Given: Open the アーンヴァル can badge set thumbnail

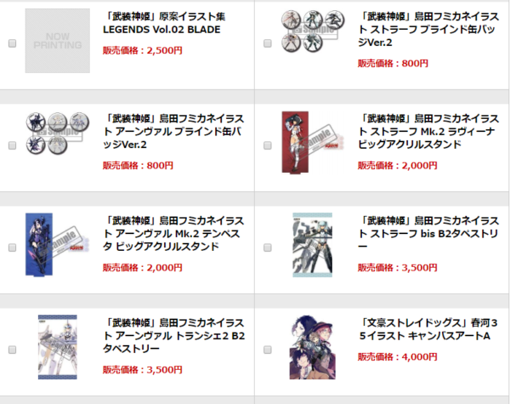Looking at the screenshot, I should click(x=58, y=134).
